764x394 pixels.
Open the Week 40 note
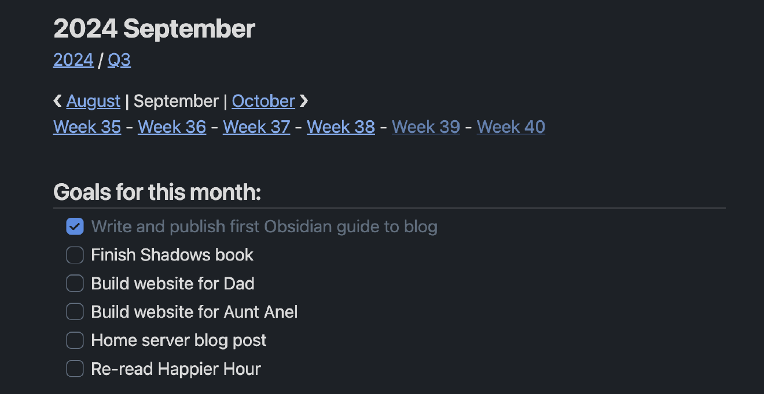(x=510, y=127)
